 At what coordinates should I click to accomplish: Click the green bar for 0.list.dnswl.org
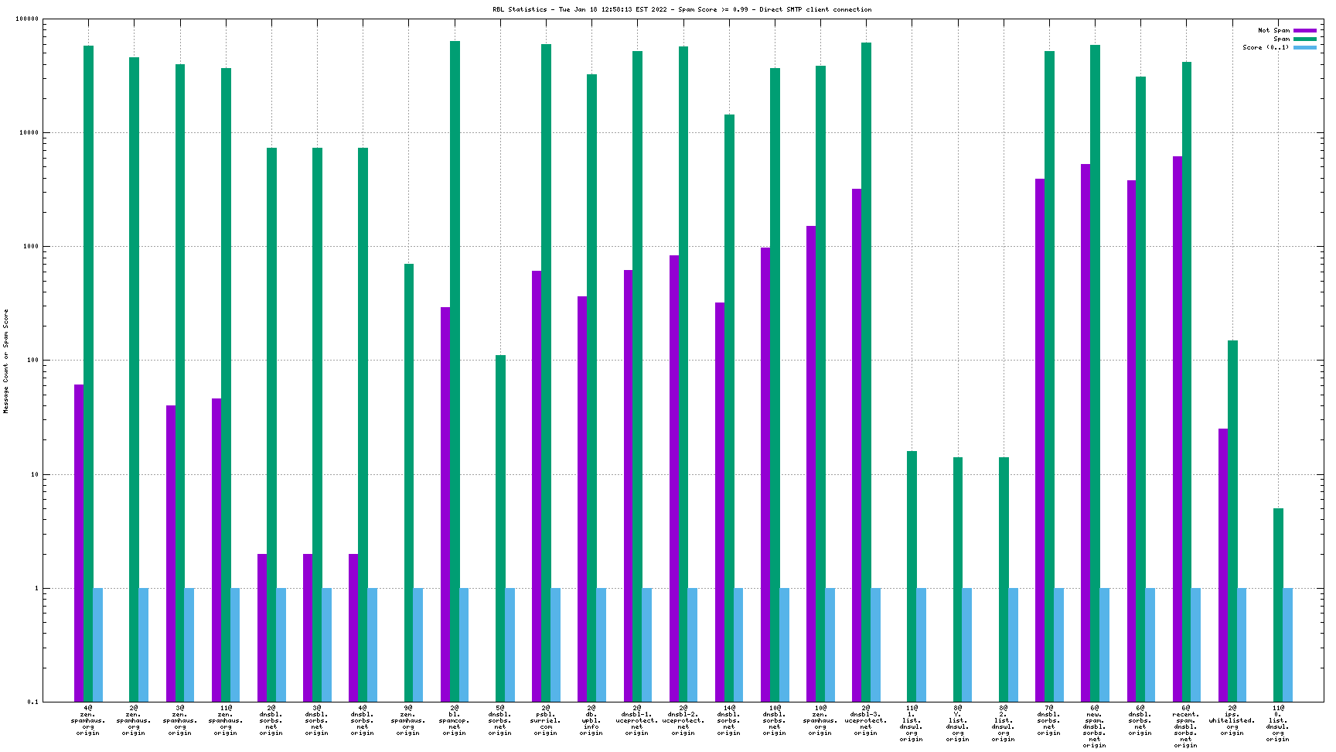pyautogui.click(x=1278, y=604)
